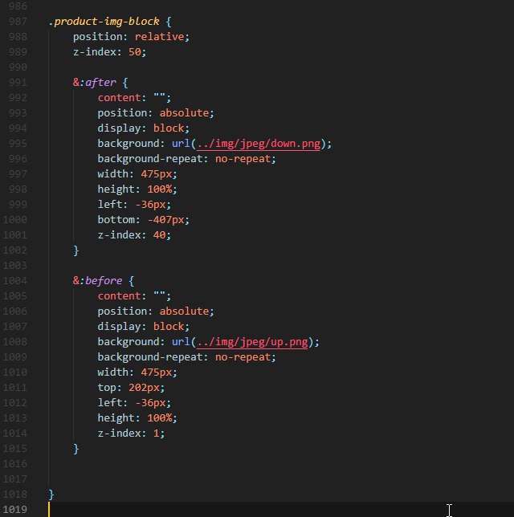Click 'display: block;' on line 994
This screenshot has width=514, height=517.
[144, 128]
